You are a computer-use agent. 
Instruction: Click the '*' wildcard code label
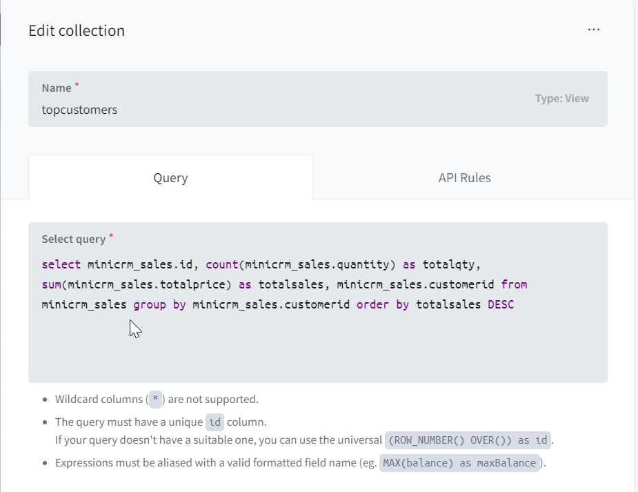[155, 400]
